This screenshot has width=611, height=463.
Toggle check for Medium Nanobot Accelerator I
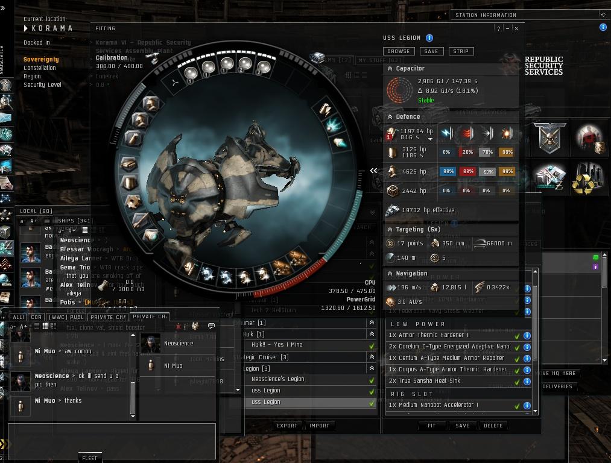click(x=517, y=406)
